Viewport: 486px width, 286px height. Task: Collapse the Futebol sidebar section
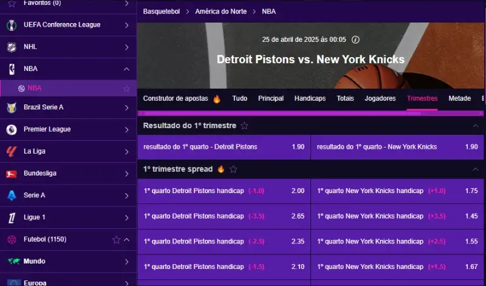127,239
